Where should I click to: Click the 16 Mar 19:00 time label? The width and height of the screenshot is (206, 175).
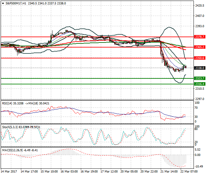(x=89, y=172)
